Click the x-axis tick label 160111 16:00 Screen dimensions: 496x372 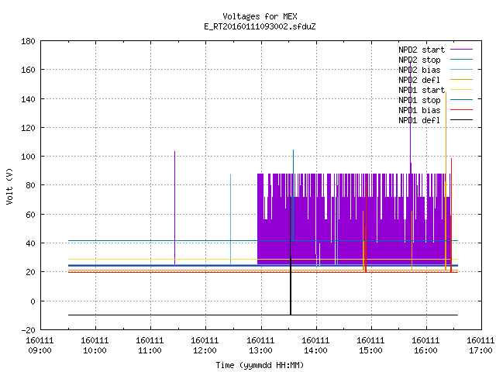coord(425,346)
